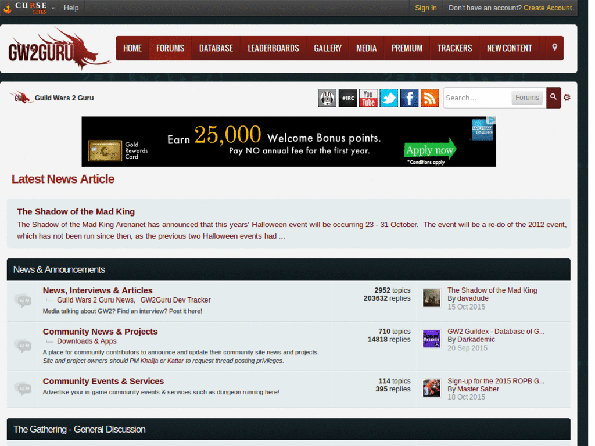Click davadude's avatar thumbnail
This screenshot has width=595, height=446.
tap(432, 298)
